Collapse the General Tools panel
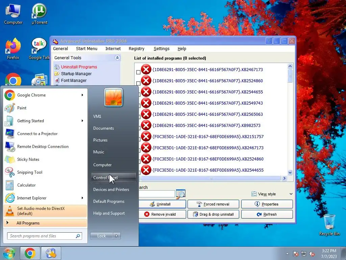Image resolution: width=346 pixels, height=260 pixels. (117, 58)
